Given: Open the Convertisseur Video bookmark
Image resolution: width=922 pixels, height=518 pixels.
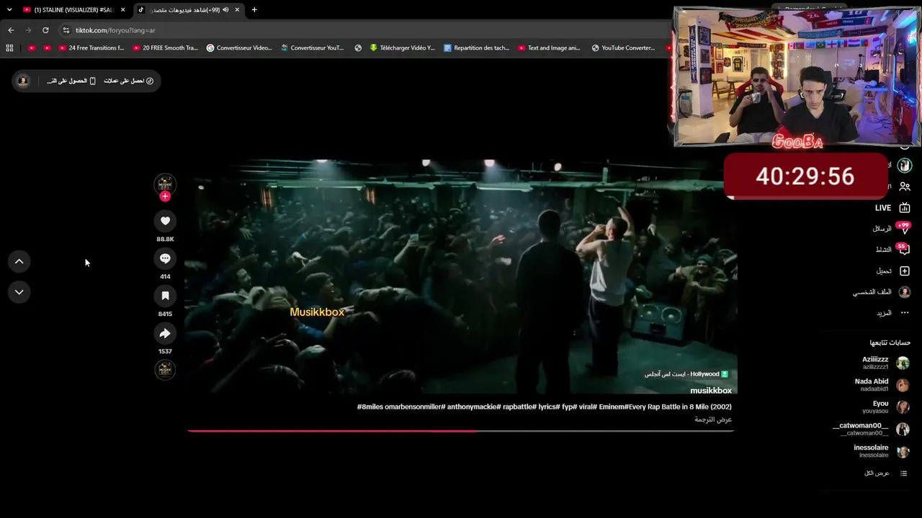Looking at the screenshot, I should [239, 48].
